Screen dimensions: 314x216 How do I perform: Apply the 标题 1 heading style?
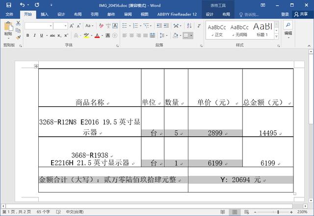[262, 30]
